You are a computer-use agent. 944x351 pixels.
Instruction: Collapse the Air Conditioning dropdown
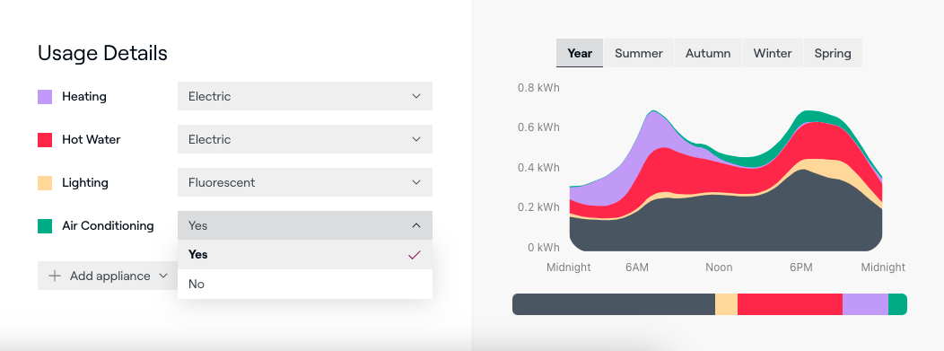pos(304,225)
